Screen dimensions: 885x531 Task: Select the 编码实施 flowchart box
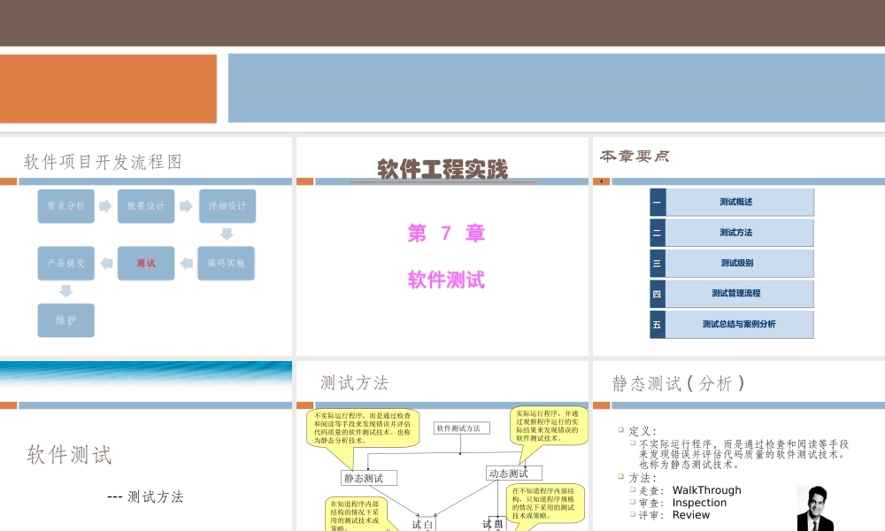[226, 263]
